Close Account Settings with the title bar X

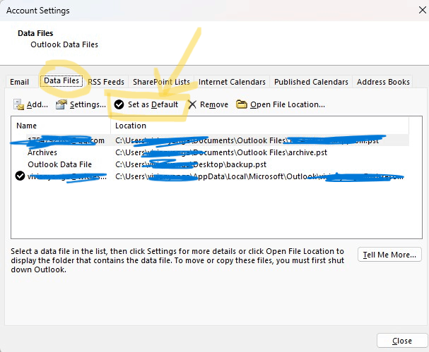coord(422,11)
